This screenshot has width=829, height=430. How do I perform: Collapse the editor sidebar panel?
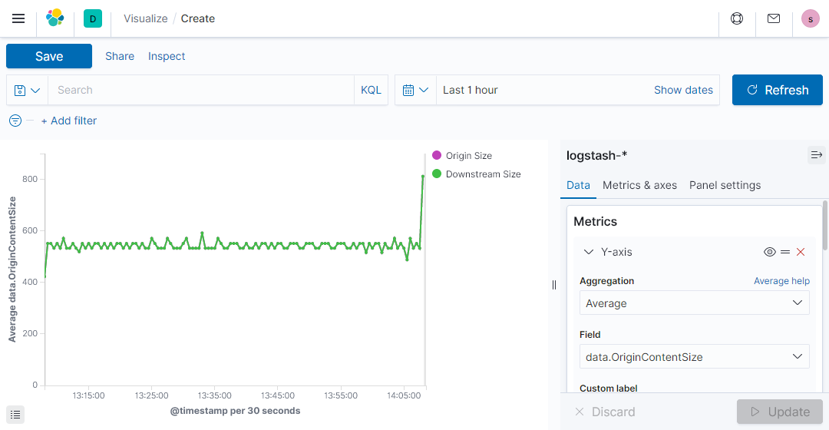(816, 155)
